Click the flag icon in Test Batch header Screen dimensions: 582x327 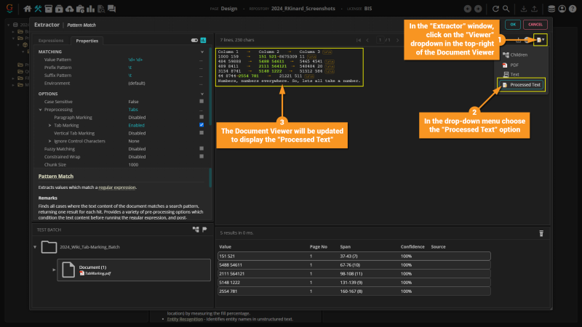coord(204,229)
